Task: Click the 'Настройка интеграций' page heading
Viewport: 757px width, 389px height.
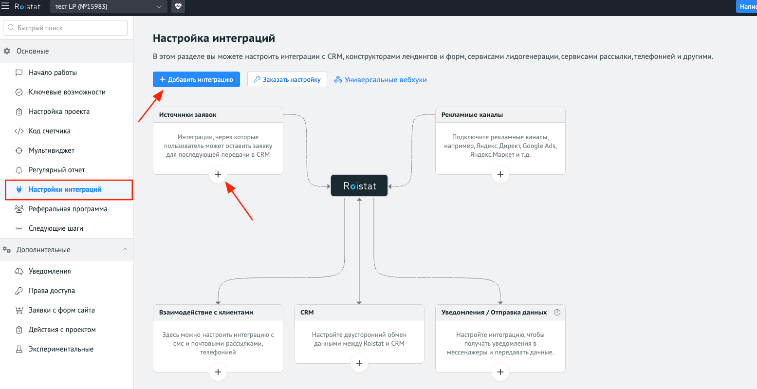Action: (x=214, y=38)
